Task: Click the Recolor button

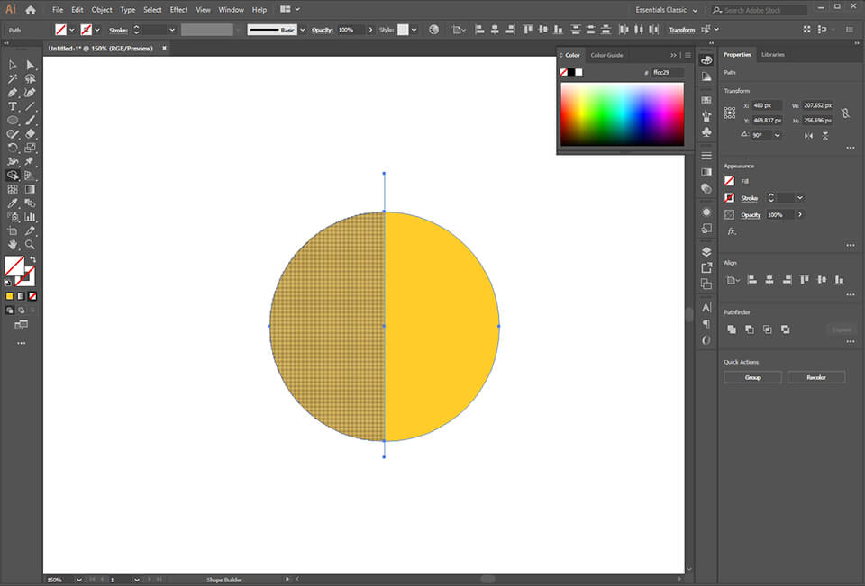Action: click(815, 376)
